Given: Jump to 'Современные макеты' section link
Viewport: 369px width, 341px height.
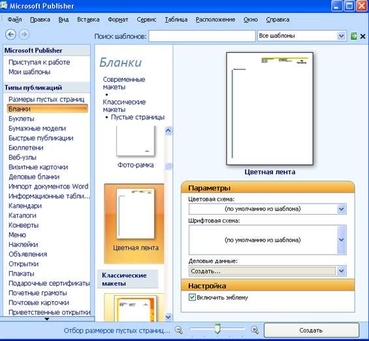Looking at the screenshot, I should (x=124, y=83).
